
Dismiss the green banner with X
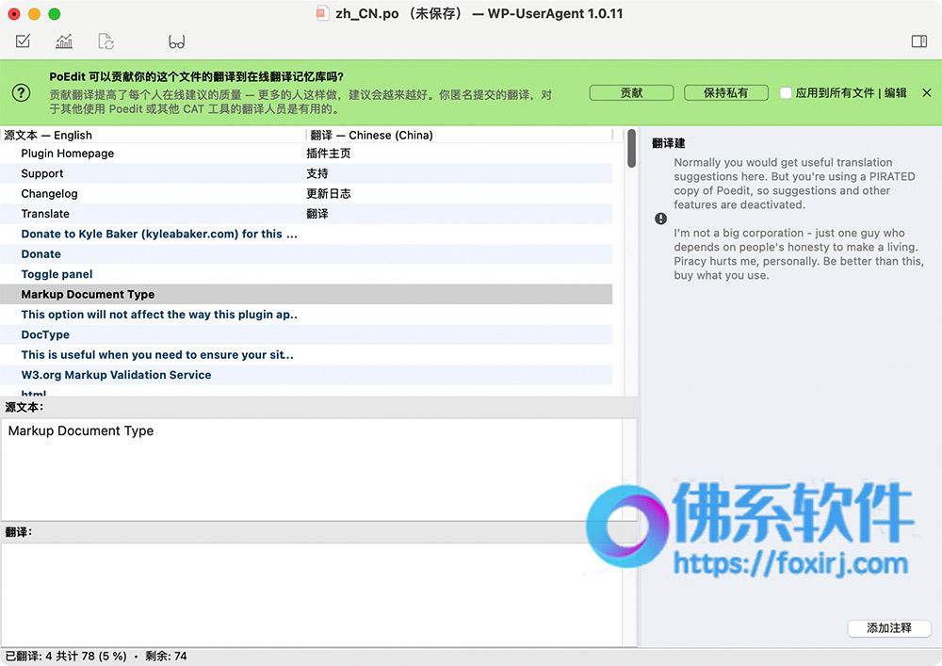(x=927, y=92)
